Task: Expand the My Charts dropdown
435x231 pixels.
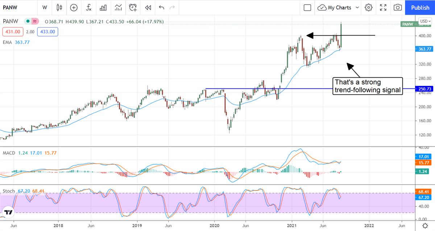Action: 357,7
